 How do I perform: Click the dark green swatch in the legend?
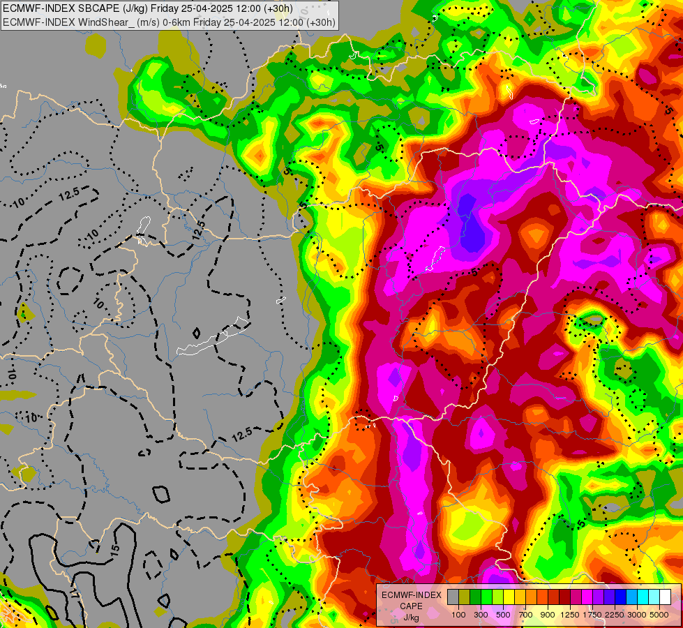coord(475,597)
